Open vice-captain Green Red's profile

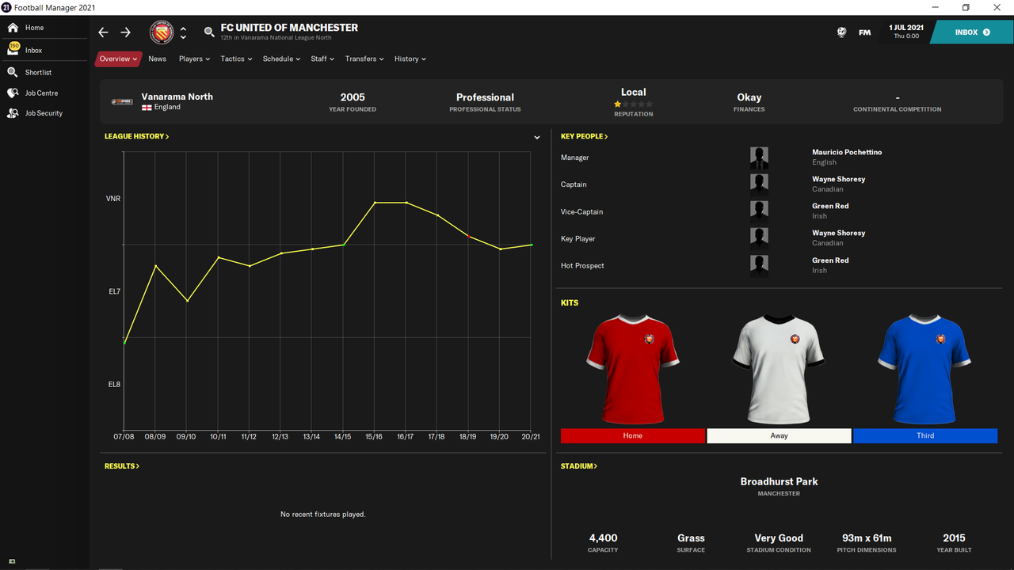(830, 206)
